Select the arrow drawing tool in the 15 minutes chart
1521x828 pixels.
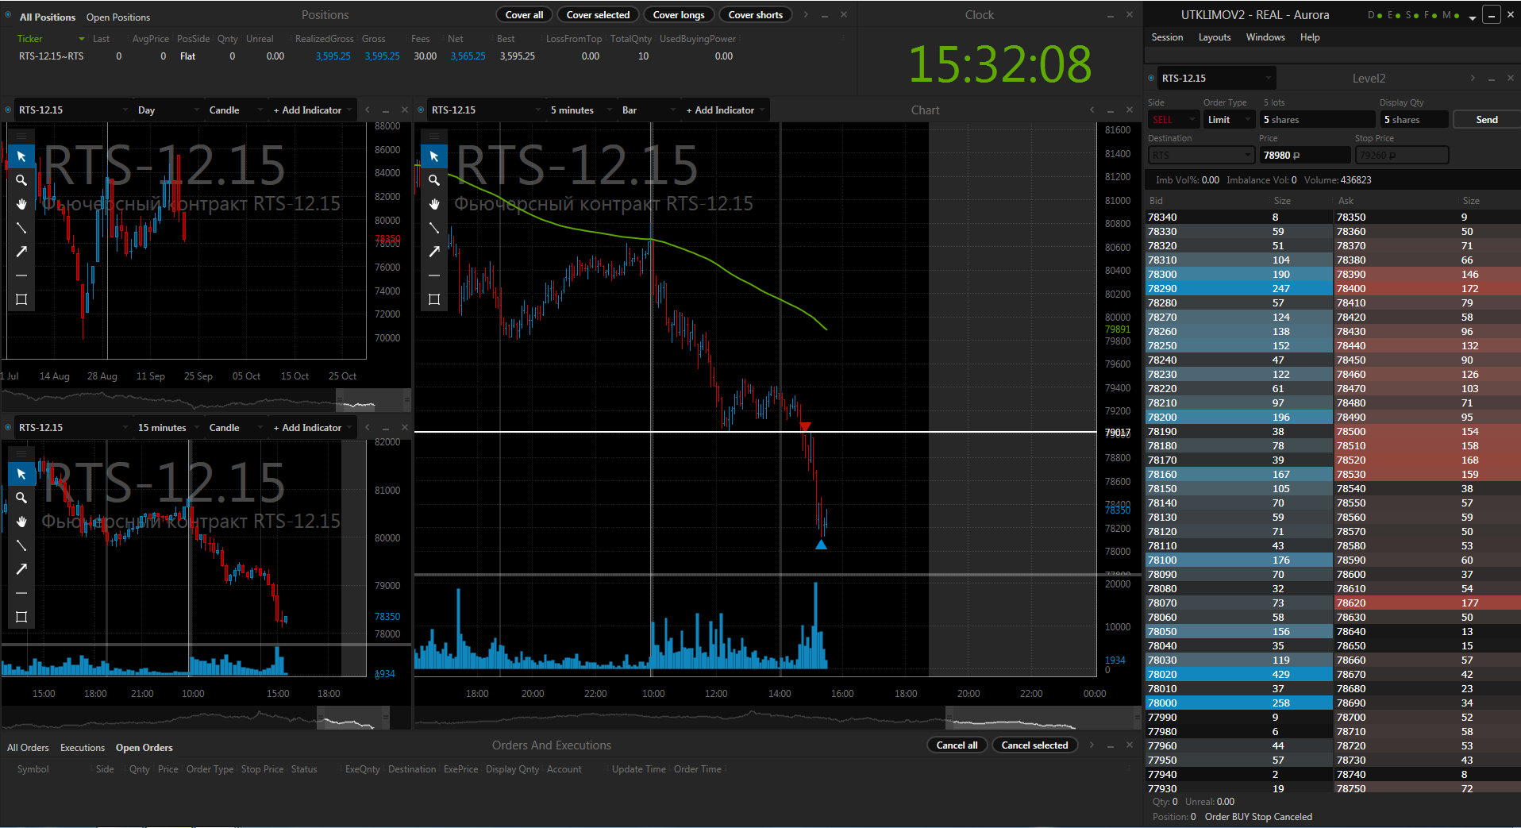tap(21, 569)
